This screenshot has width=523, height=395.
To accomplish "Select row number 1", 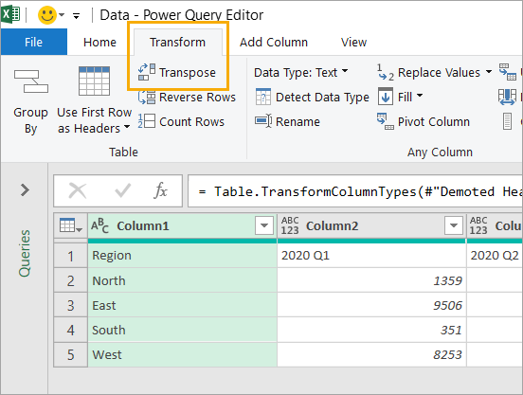I will point(71,256).
